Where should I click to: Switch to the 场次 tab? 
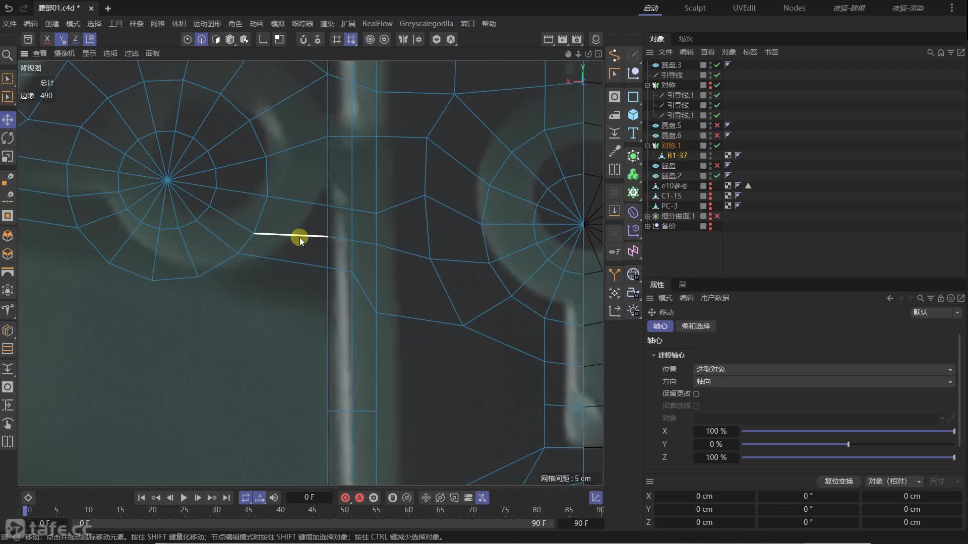686,39
